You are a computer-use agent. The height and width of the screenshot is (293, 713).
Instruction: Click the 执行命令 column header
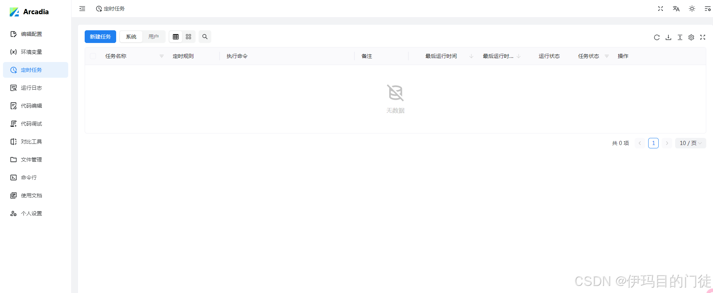(237, 56)
